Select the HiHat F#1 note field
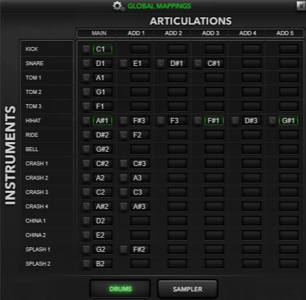Screen dimensions: 306x300 214,120
